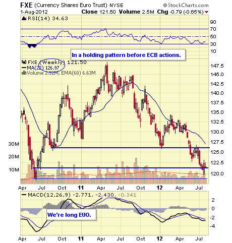Click the RSI 50 level axis label
This screenshot has width=232, height=243.
click(x=213, y=36)
